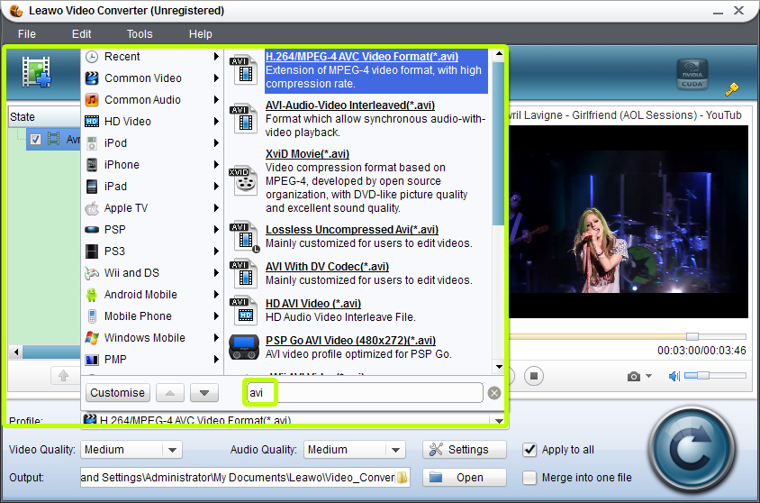This screenshot has height=503, width=760.
Task: Mute audio with the speaker icon
Action: (x=674, y=376)
